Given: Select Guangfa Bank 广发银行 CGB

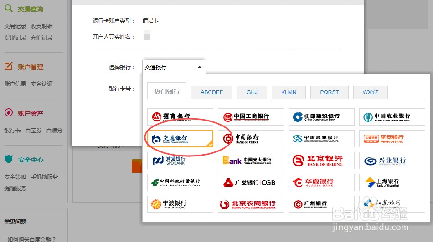Looking at the screenshot, I should [x=251, y=182].
